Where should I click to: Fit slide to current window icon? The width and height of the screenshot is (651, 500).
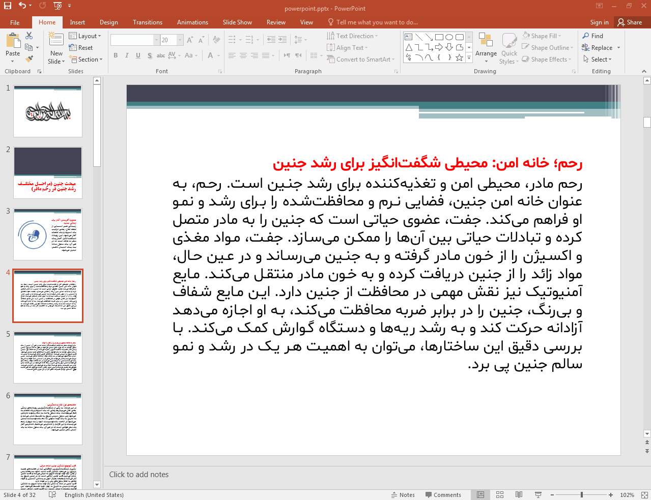[x=644, y=495]
